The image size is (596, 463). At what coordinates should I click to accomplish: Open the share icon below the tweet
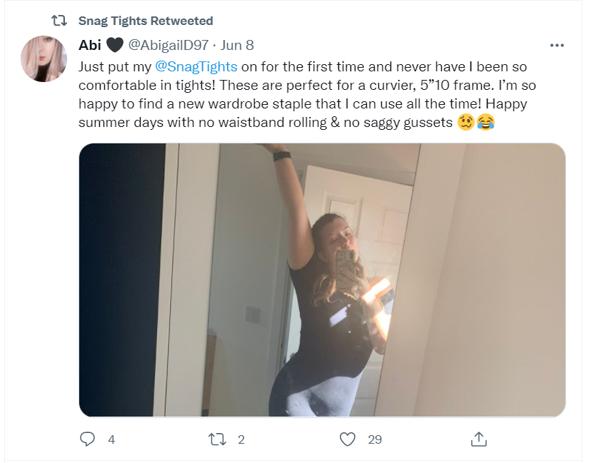tap(478, 439)
